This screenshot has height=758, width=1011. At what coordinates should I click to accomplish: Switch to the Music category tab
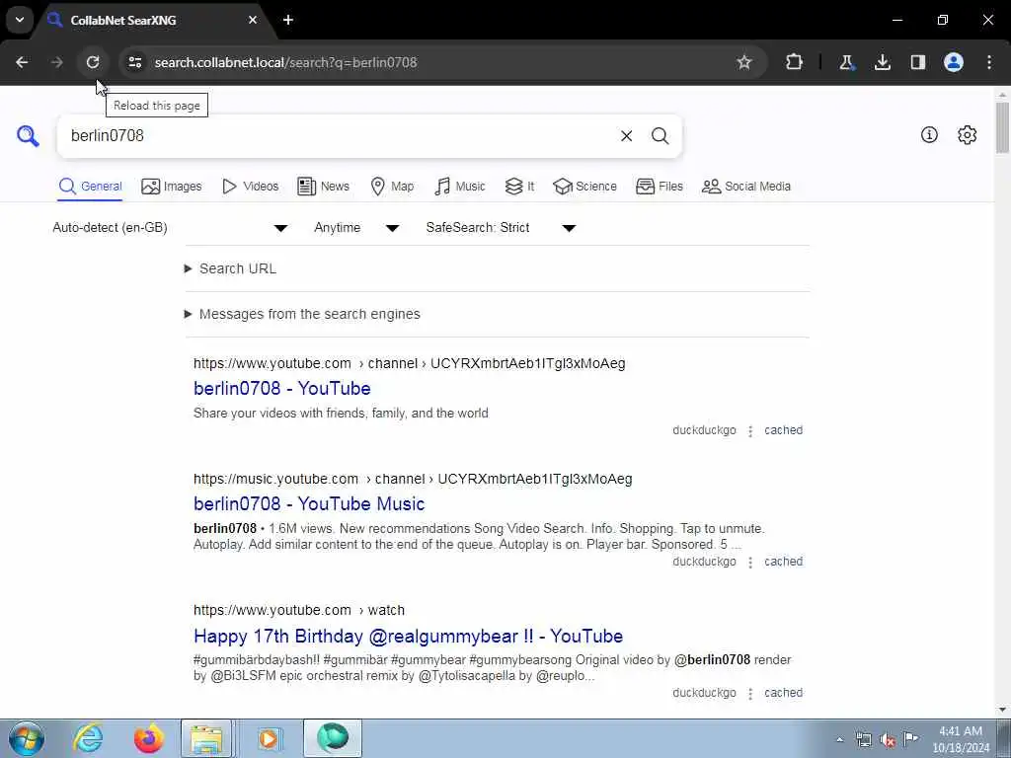pyautogui.click(x=460, y=187)
